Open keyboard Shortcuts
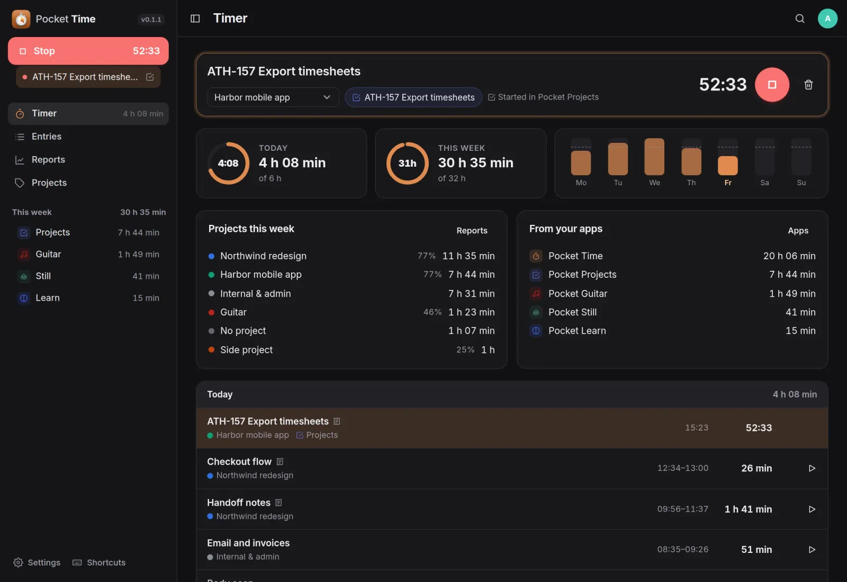Image resolution: width=847 pixels, height=582 pixels. click(x=99, y=562)
